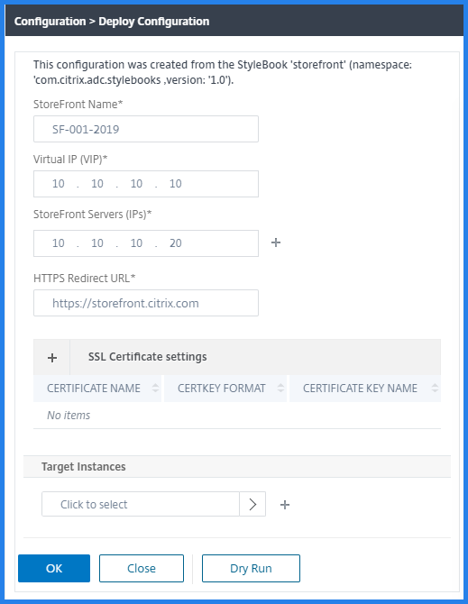This screenshot has width=468, height=604.
Task: Add another StoreFront server IP with plus icon
Action: [x=276, y=243]
